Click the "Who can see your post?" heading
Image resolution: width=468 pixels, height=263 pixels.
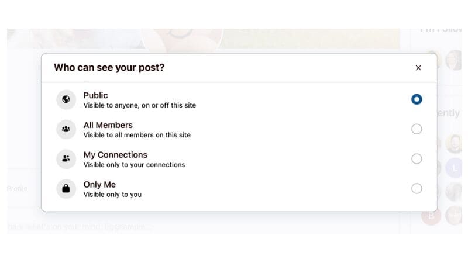coord(109,68)
